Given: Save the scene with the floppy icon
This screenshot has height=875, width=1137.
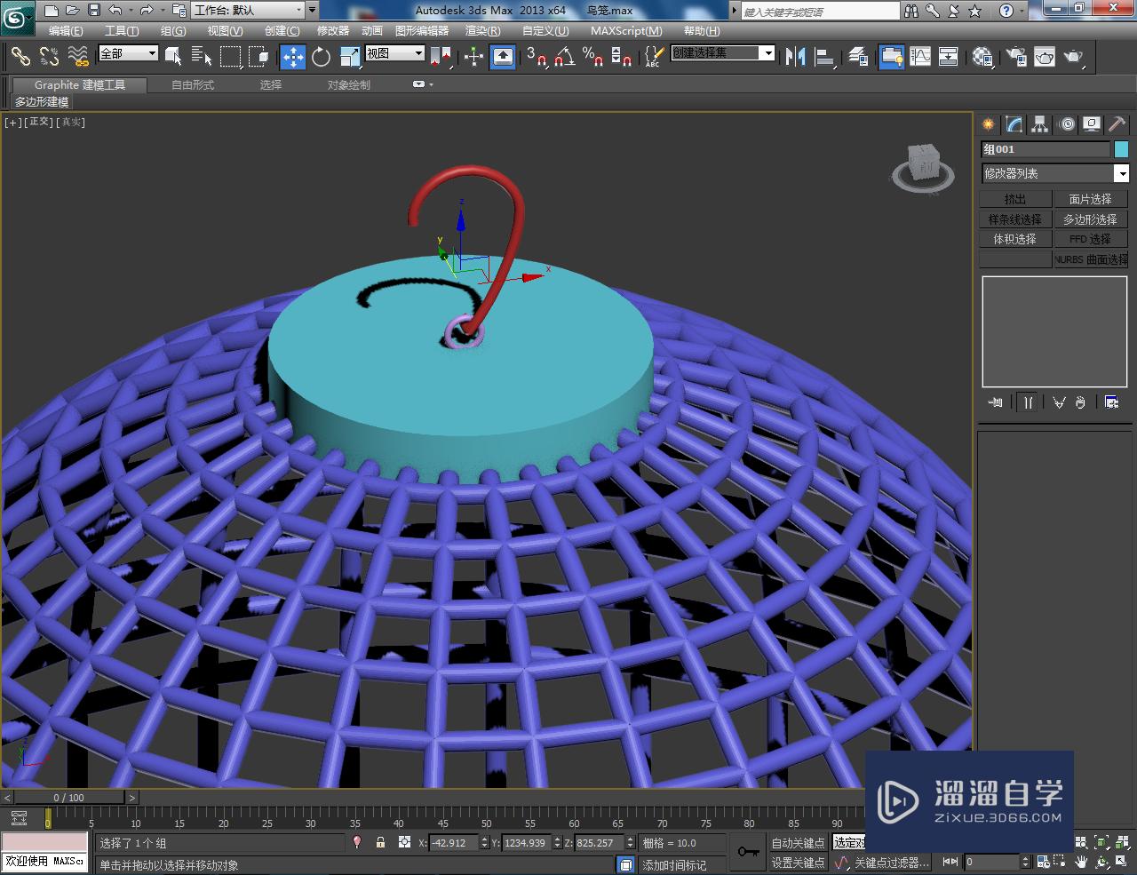Looking at the screenshot, I should (x=93, y=11).
